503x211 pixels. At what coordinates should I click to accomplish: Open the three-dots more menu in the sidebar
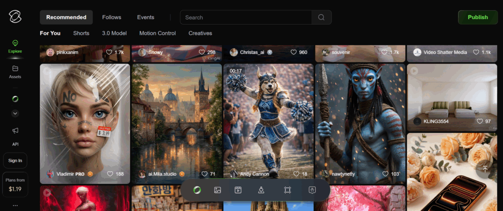click(x=15, y=205)
